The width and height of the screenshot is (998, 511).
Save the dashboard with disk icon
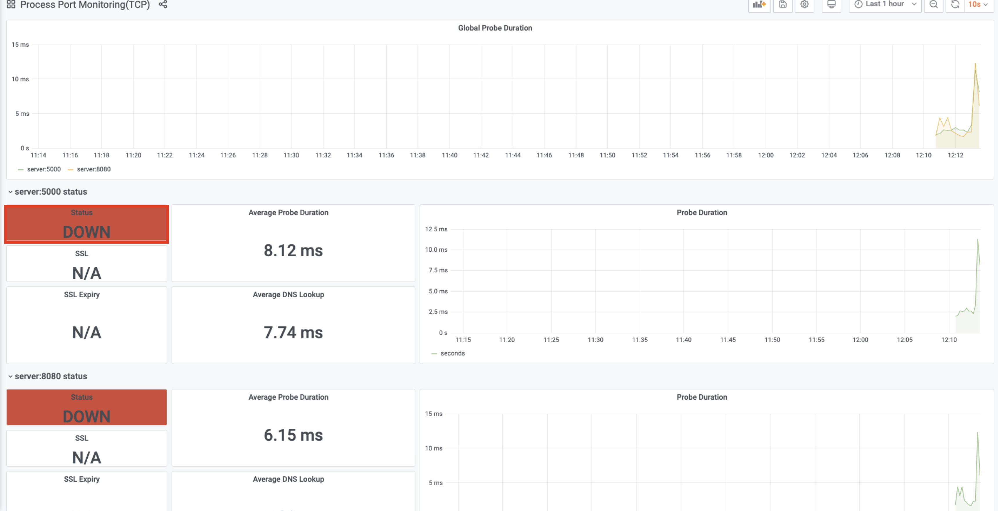[x=783, y=5]
